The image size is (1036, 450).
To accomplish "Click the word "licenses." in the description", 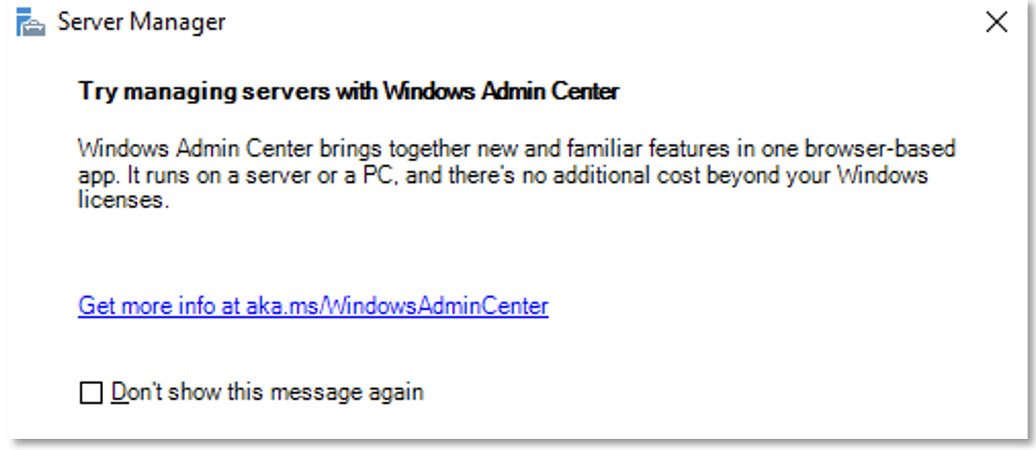I will click(124, 200).
